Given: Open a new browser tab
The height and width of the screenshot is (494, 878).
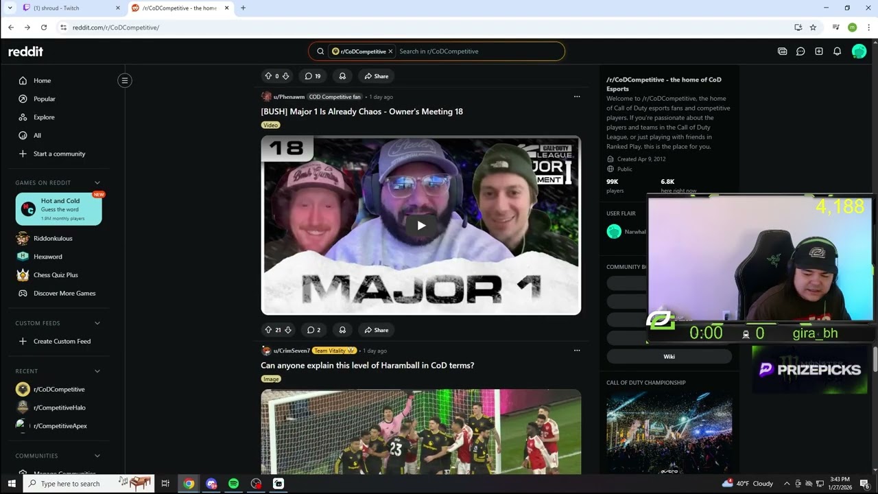Looking at the screenshot, I should [x=243, y=8].
